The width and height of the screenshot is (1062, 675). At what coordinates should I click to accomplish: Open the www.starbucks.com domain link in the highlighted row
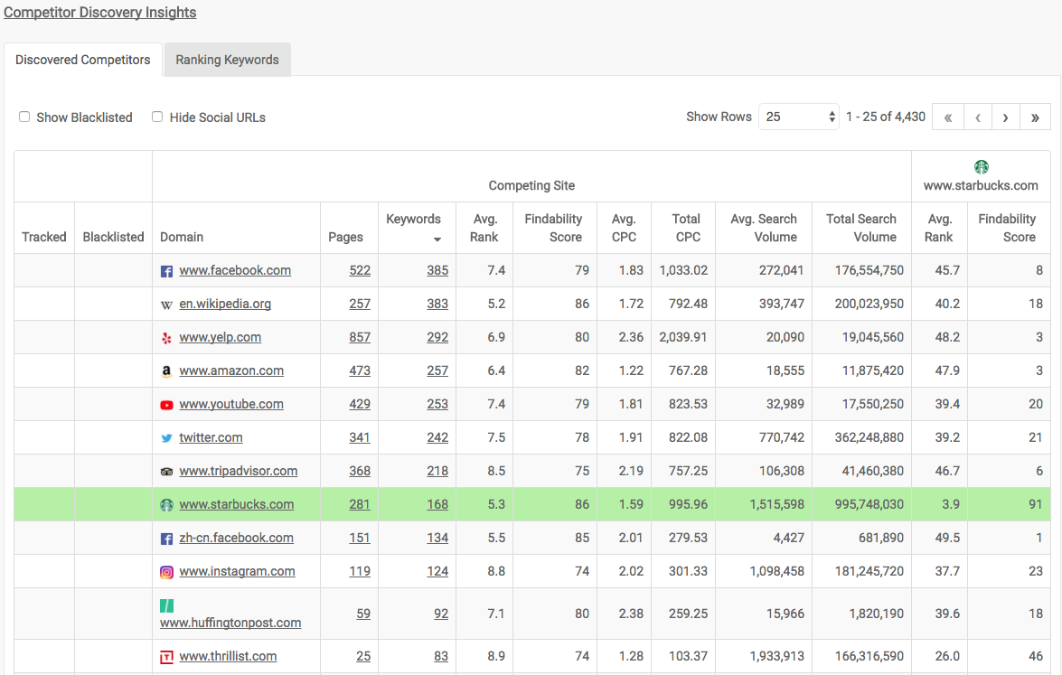237,504
